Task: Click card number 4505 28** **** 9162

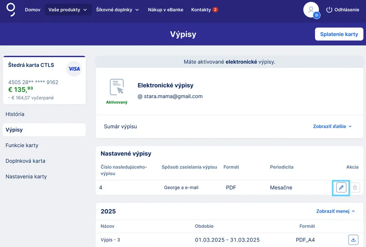Action: (33, 82)
